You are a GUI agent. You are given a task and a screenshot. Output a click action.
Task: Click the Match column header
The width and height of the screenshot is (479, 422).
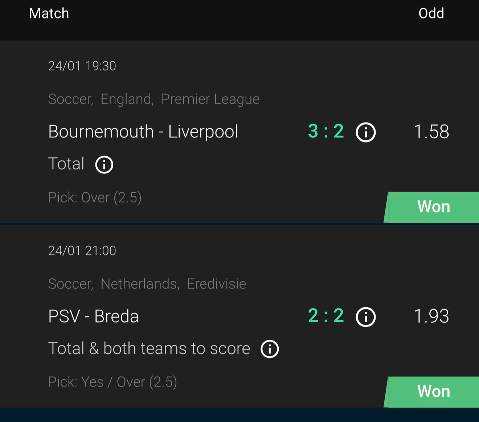coord(49,13)
